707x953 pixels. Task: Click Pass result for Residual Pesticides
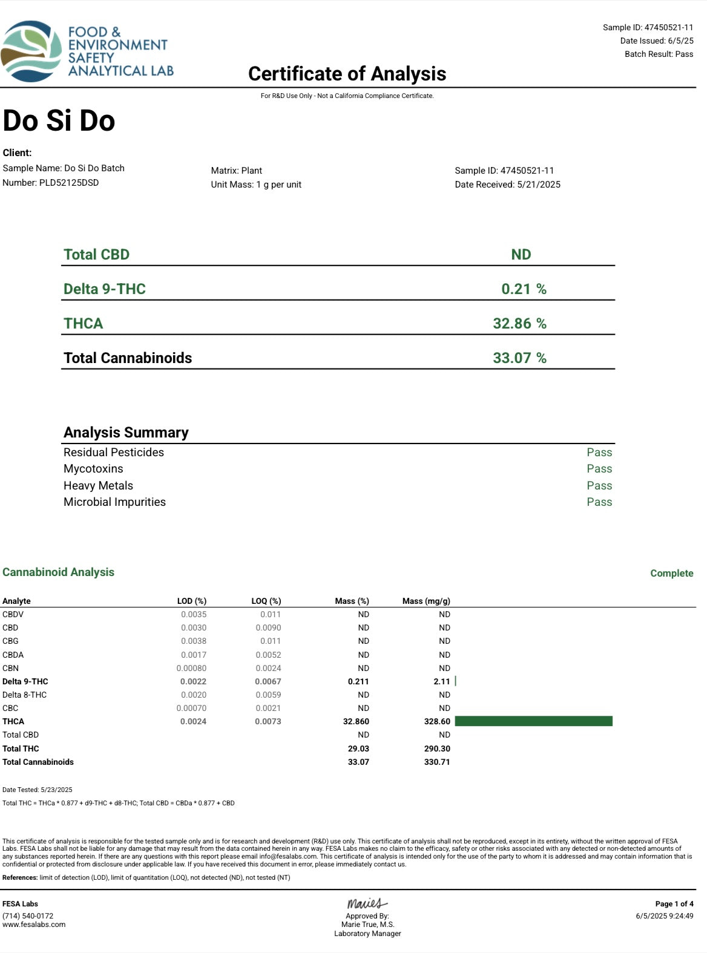pyautogui.click(x=599, y=453)
